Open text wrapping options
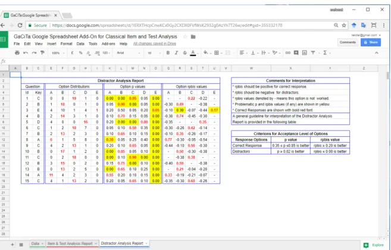This screenshot has width=391, height=250. tap(264, 52)
